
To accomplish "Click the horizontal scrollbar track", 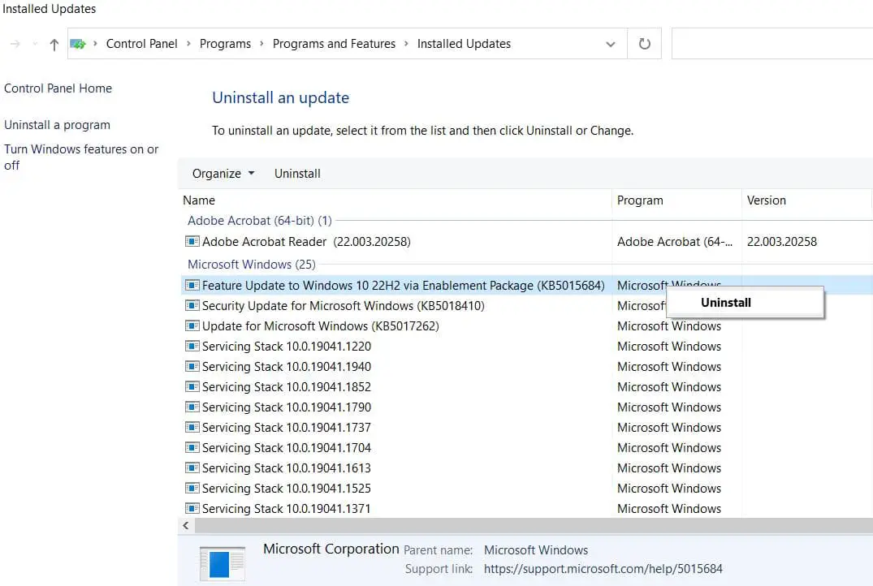I will 534,525.
